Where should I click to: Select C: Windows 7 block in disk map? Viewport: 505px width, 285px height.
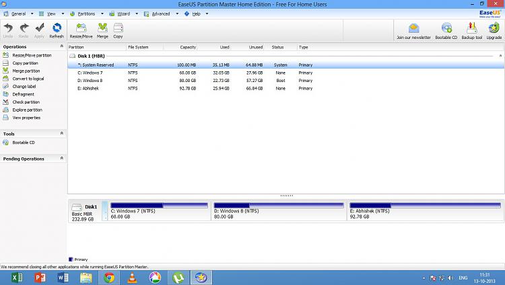pyautogui.click(x=159, y=211)
